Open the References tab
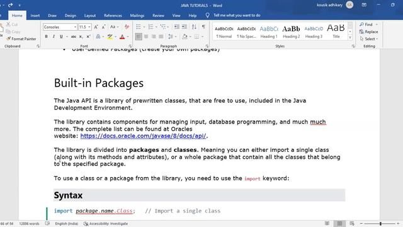 tap(113, 15)
